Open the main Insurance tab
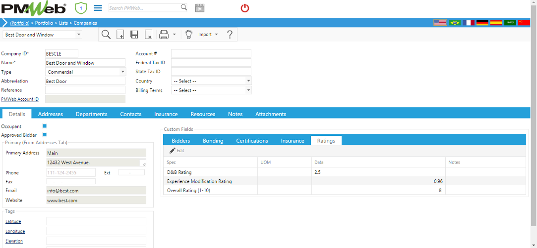 [x=166, y=114]
